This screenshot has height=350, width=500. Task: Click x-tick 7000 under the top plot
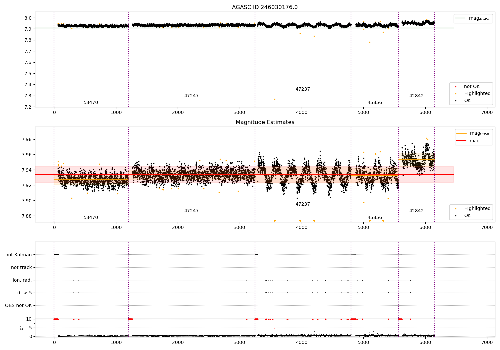click(487, 113)
